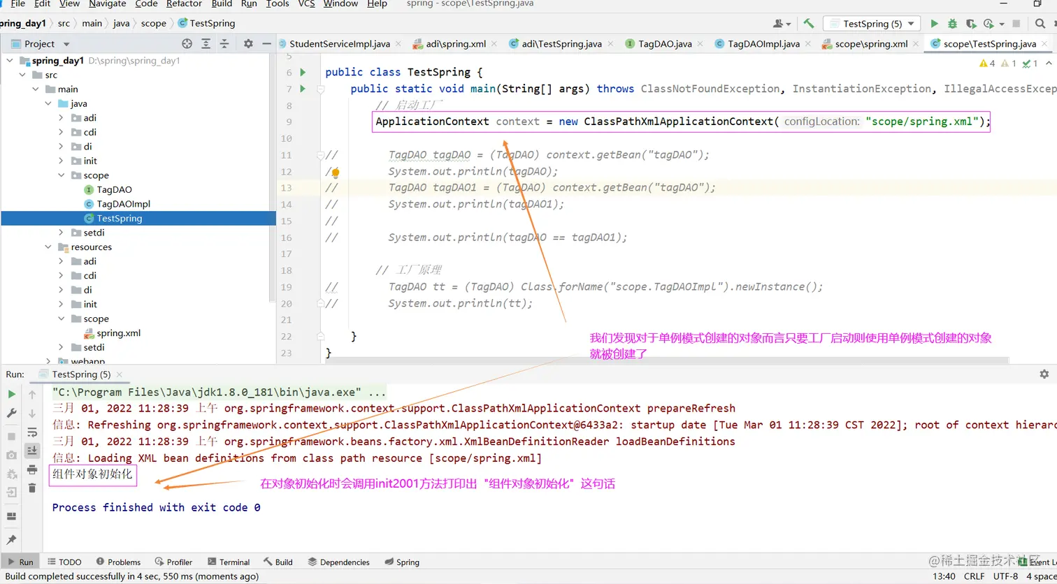Hide the Project panel with the minus icon
Screen dimensions: 1057x584
(266, 43)
